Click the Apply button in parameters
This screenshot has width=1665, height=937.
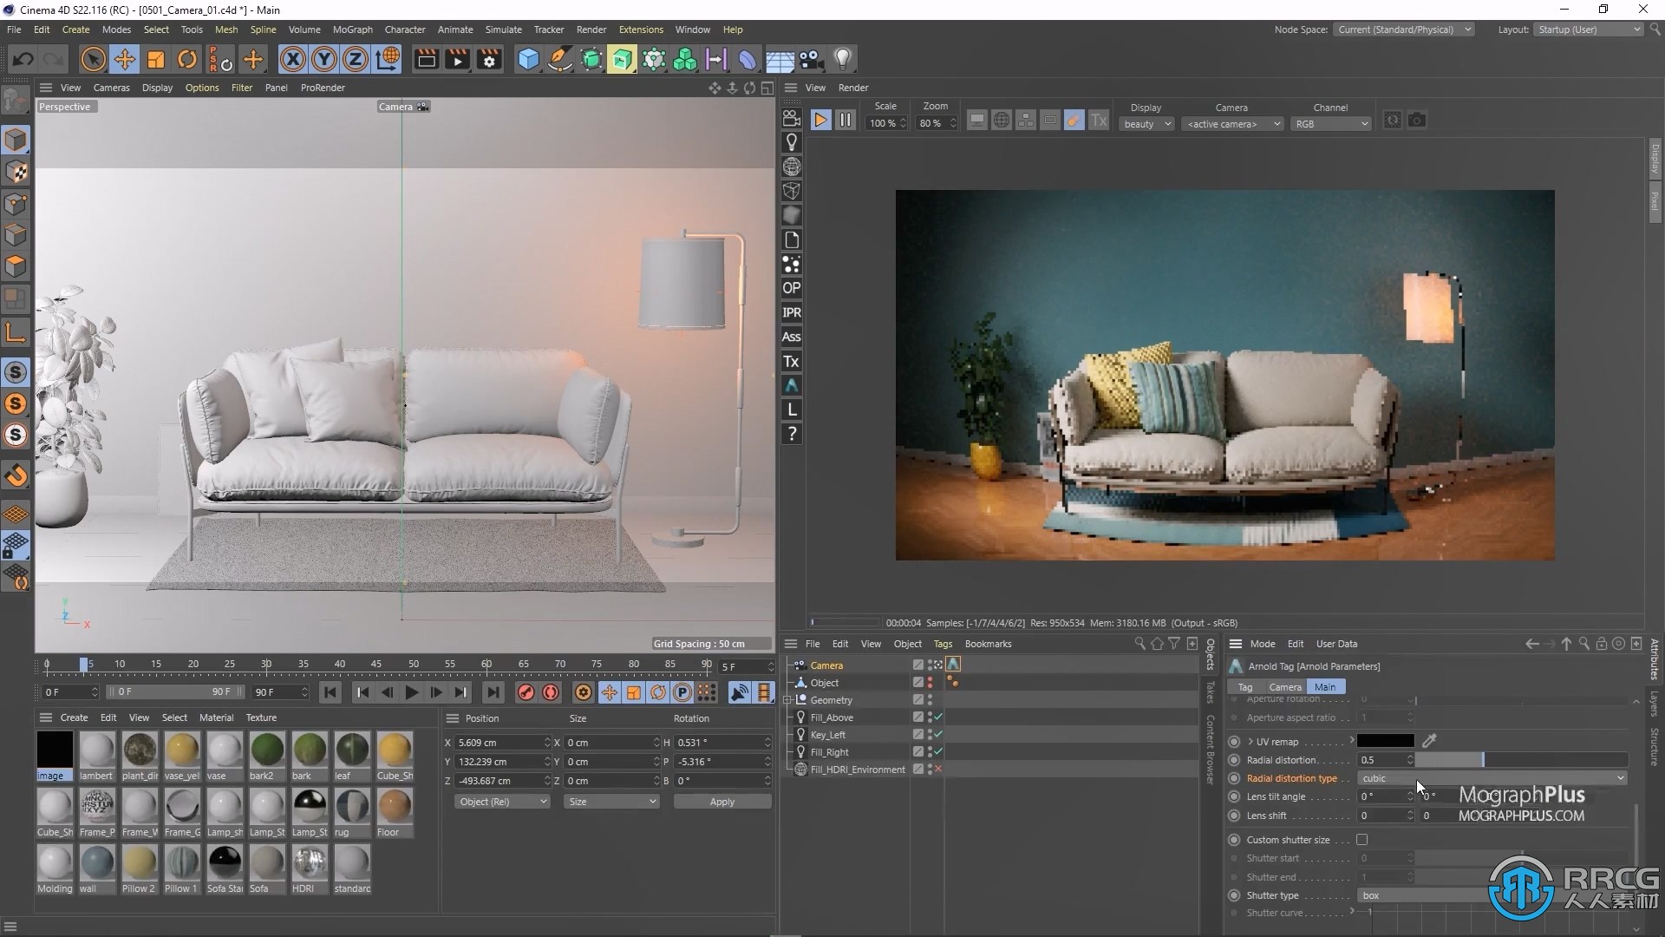point(721,801)
